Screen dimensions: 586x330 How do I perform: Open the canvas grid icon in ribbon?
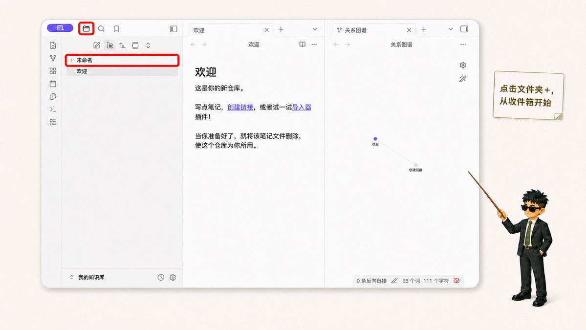53,71
